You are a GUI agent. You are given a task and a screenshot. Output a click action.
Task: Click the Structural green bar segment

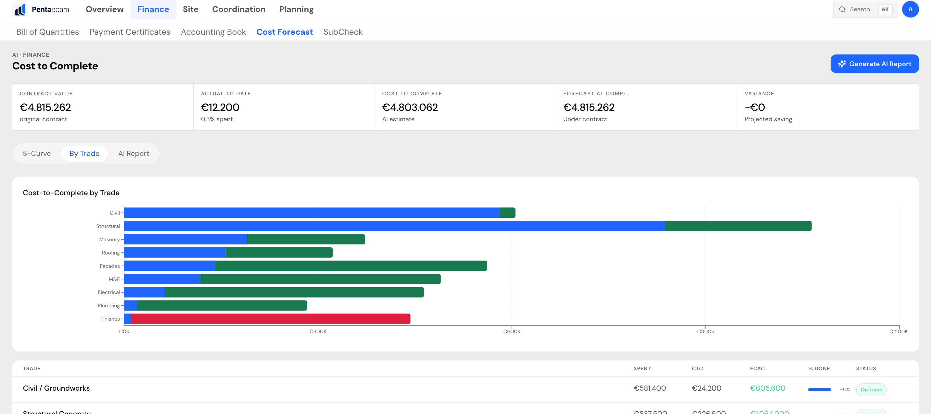pos(738,226)
